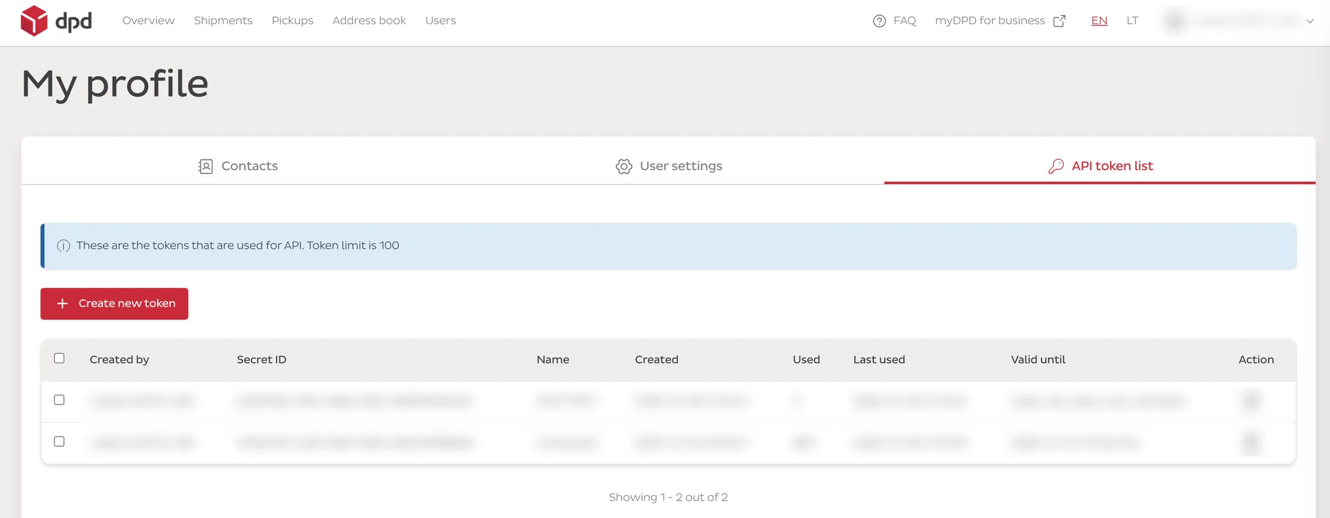This screenshot has width=1330, height=518.
Task: Click the plus icon on Create new token
Action: [62, 304]
